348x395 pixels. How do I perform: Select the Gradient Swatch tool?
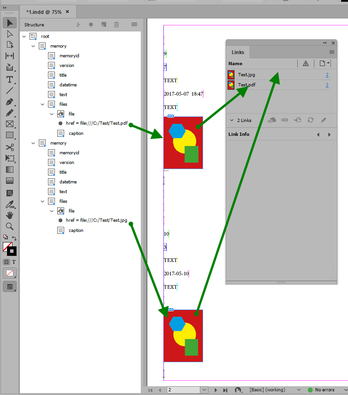point(10,170)
